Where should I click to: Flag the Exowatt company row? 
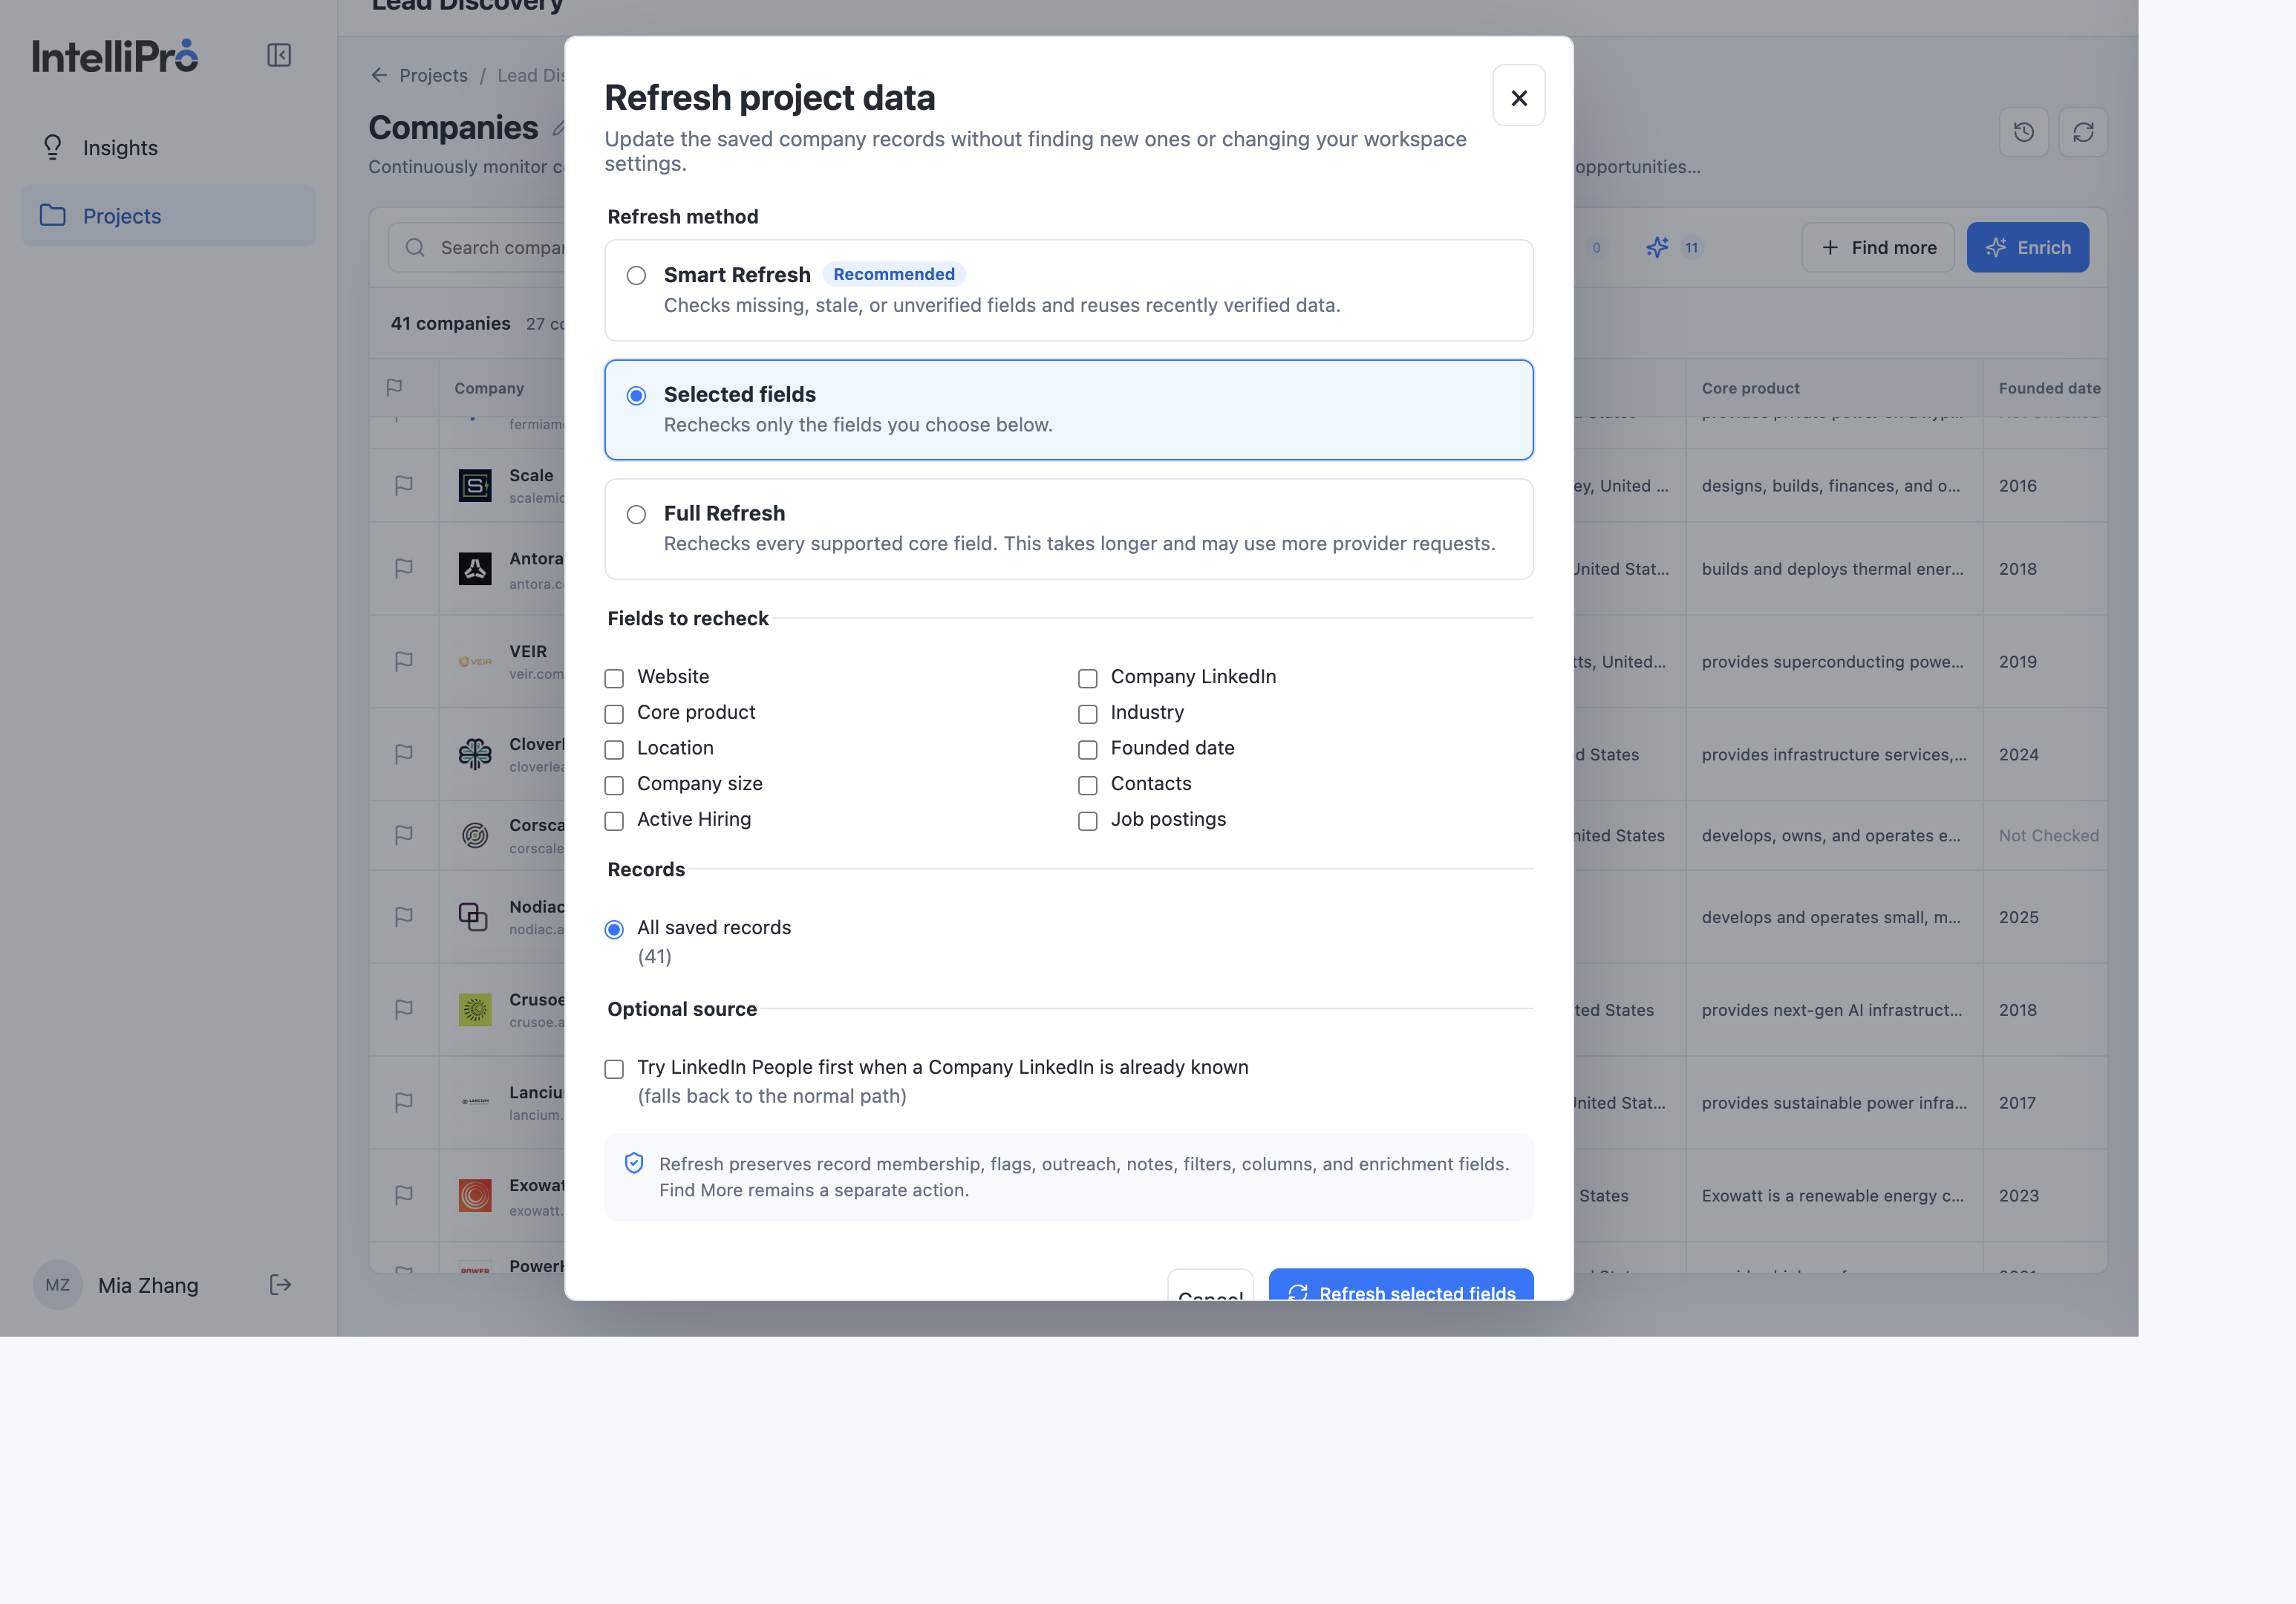[404, 1194]
